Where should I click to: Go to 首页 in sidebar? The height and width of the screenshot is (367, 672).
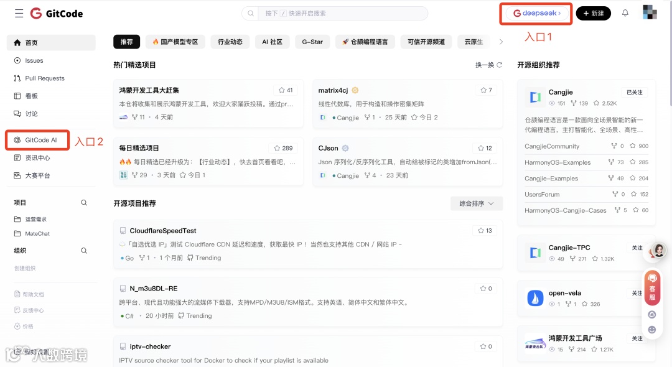click(x=51, y=42)
